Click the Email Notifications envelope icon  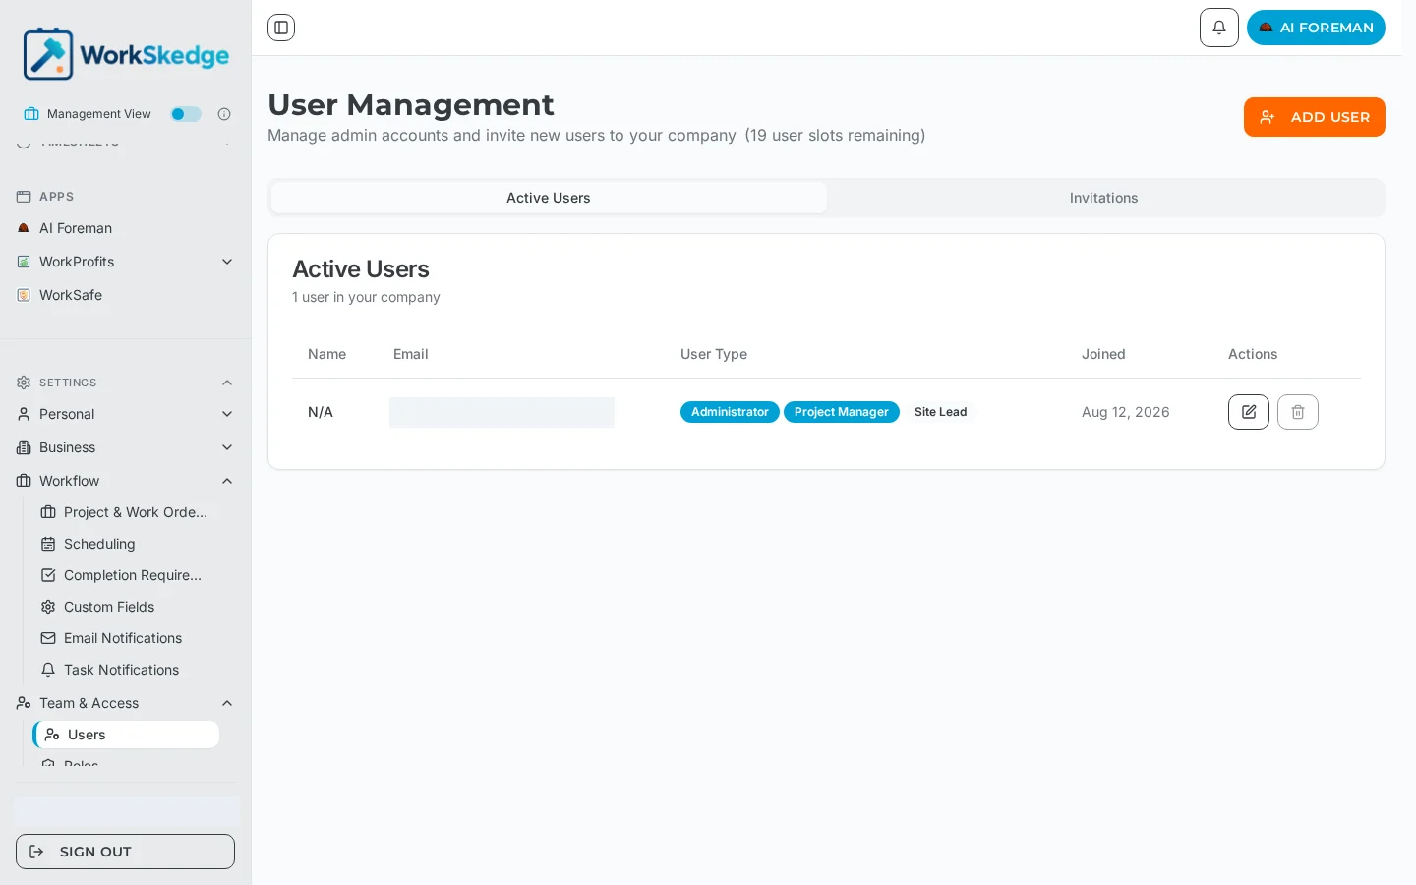coord(48,638)
